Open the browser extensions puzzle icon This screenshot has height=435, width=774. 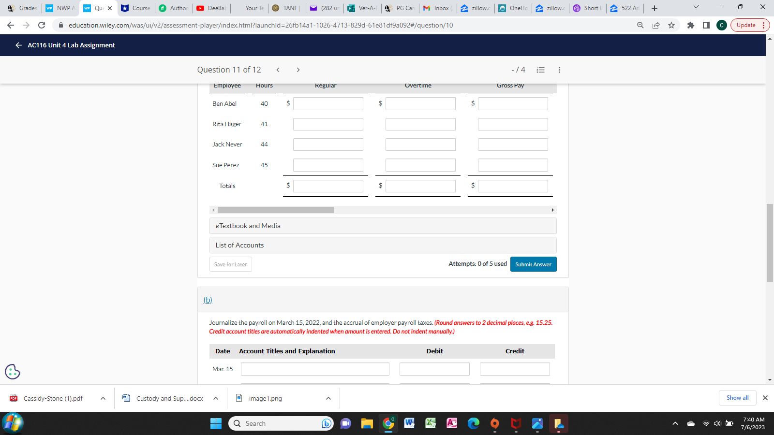[x=691, y=25]
